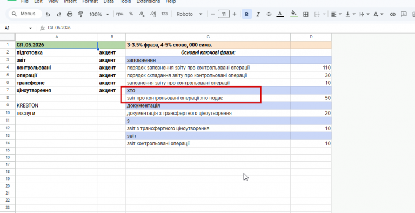Screen dimensions: 415x213
Task: Open the Extensions menu
Action: 148,1
